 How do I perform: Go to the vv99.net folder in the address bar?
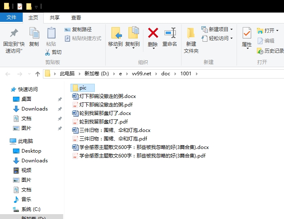141,74
